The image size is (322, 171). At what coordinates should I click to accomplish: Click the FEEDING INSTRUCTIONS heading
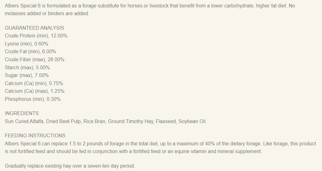click(35, 135)
